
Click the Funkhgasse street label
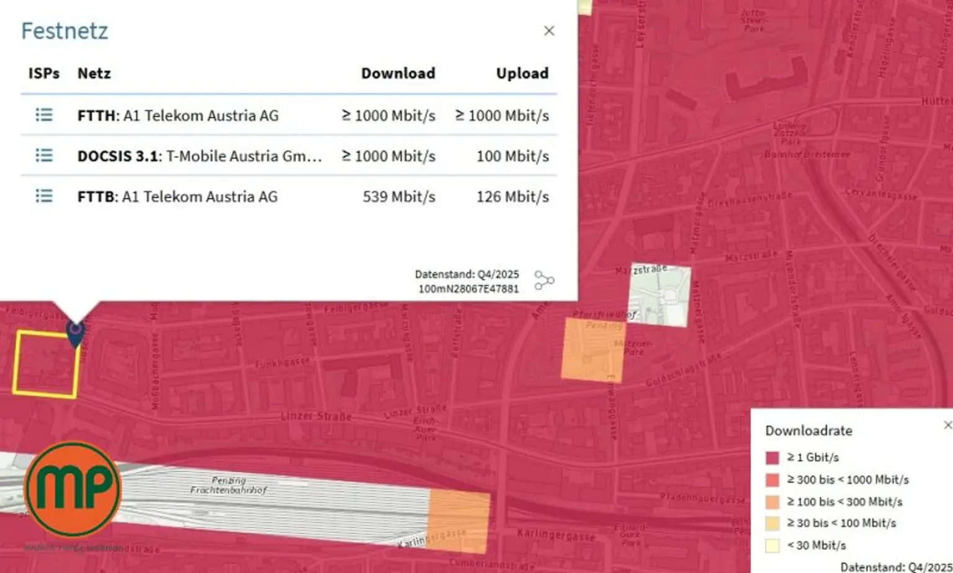(x=282, y=363)
